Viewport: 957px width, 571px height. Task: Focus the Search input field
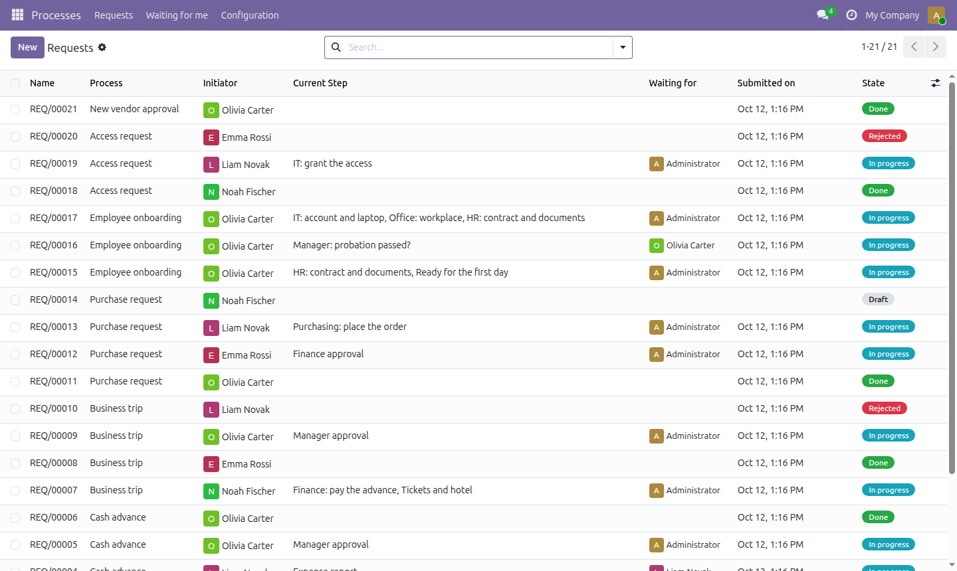(478, 47)
